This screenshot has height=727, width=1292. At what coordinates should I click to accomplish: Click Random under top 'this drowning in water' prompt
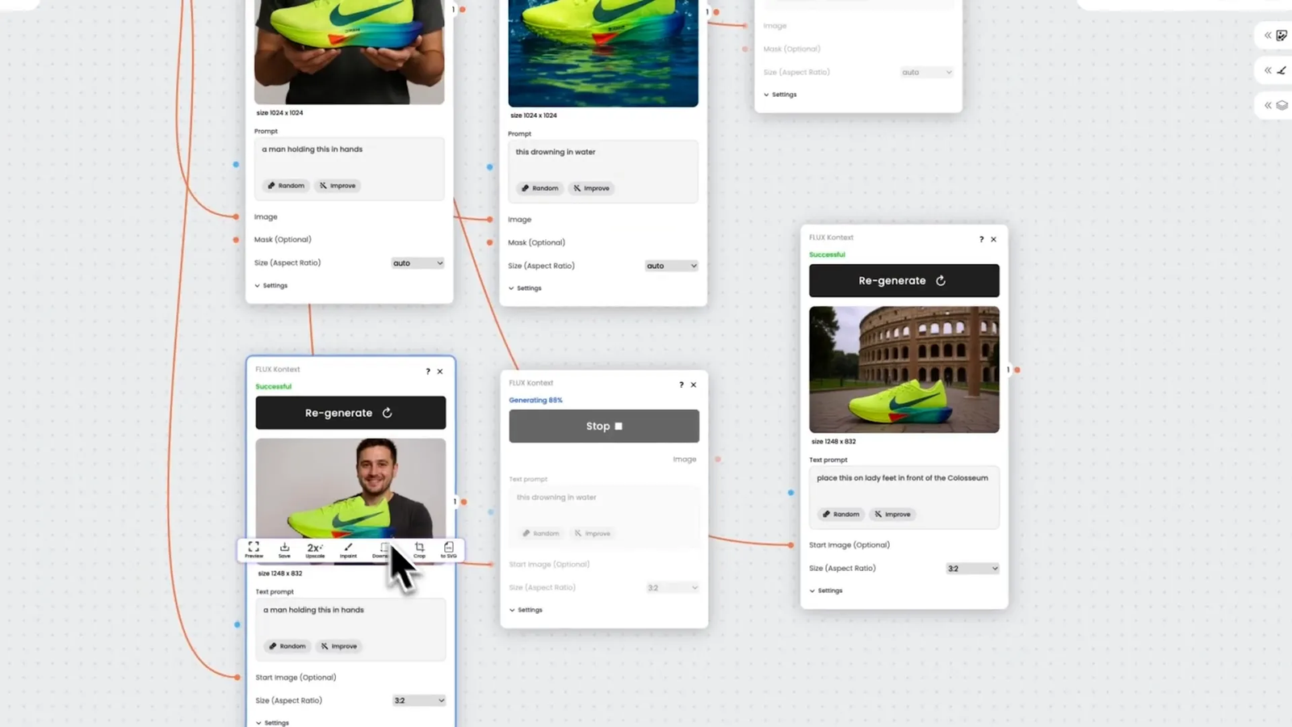[540, 188]
